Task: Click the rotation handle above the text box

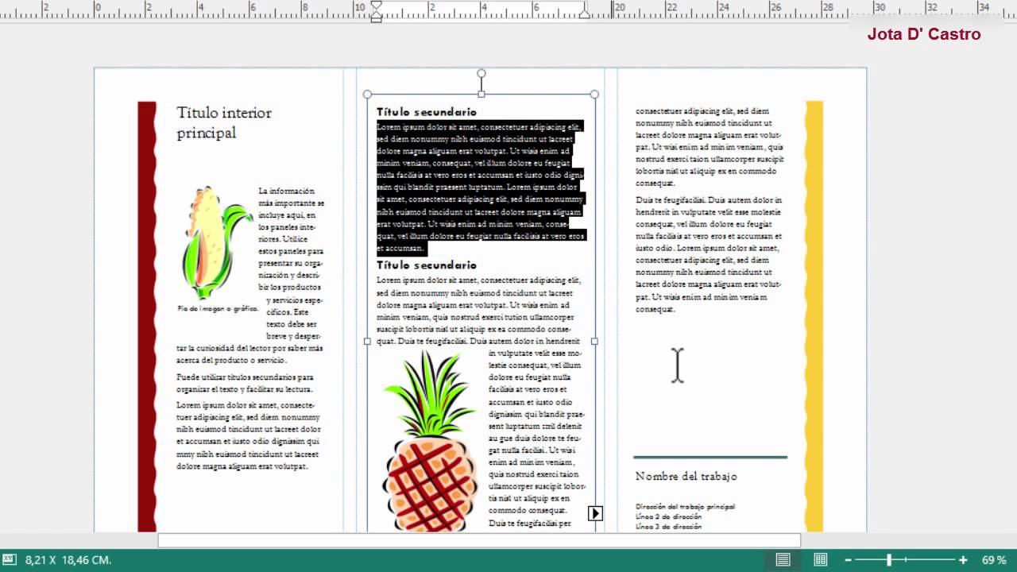Action: [481, 74]
